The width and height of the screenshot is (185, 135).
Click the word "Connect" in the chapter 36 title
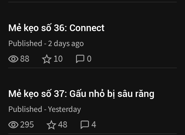(x=87, y=28)
